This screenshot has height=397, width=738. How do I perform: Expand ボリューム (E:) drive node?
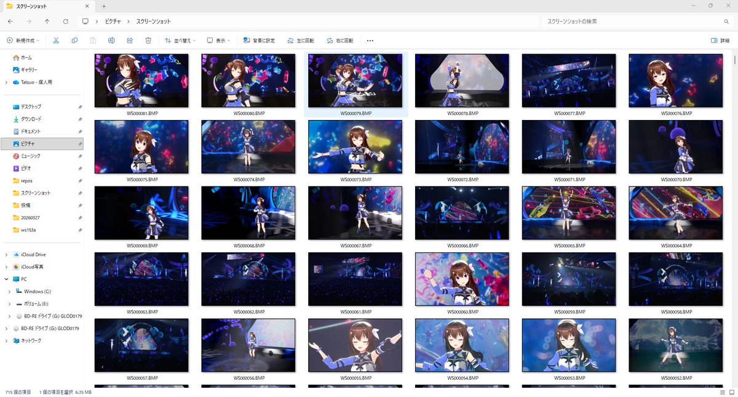[x=9, y=303]
